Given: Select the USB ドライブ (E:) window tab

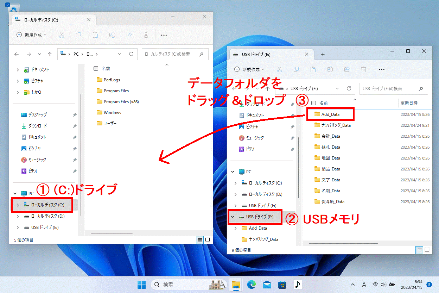Looking at the screenshot, I should [271, 55].
